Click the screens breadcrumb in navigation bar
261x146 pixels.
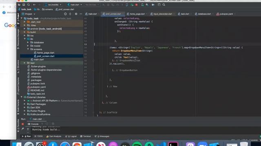point(47,9)
